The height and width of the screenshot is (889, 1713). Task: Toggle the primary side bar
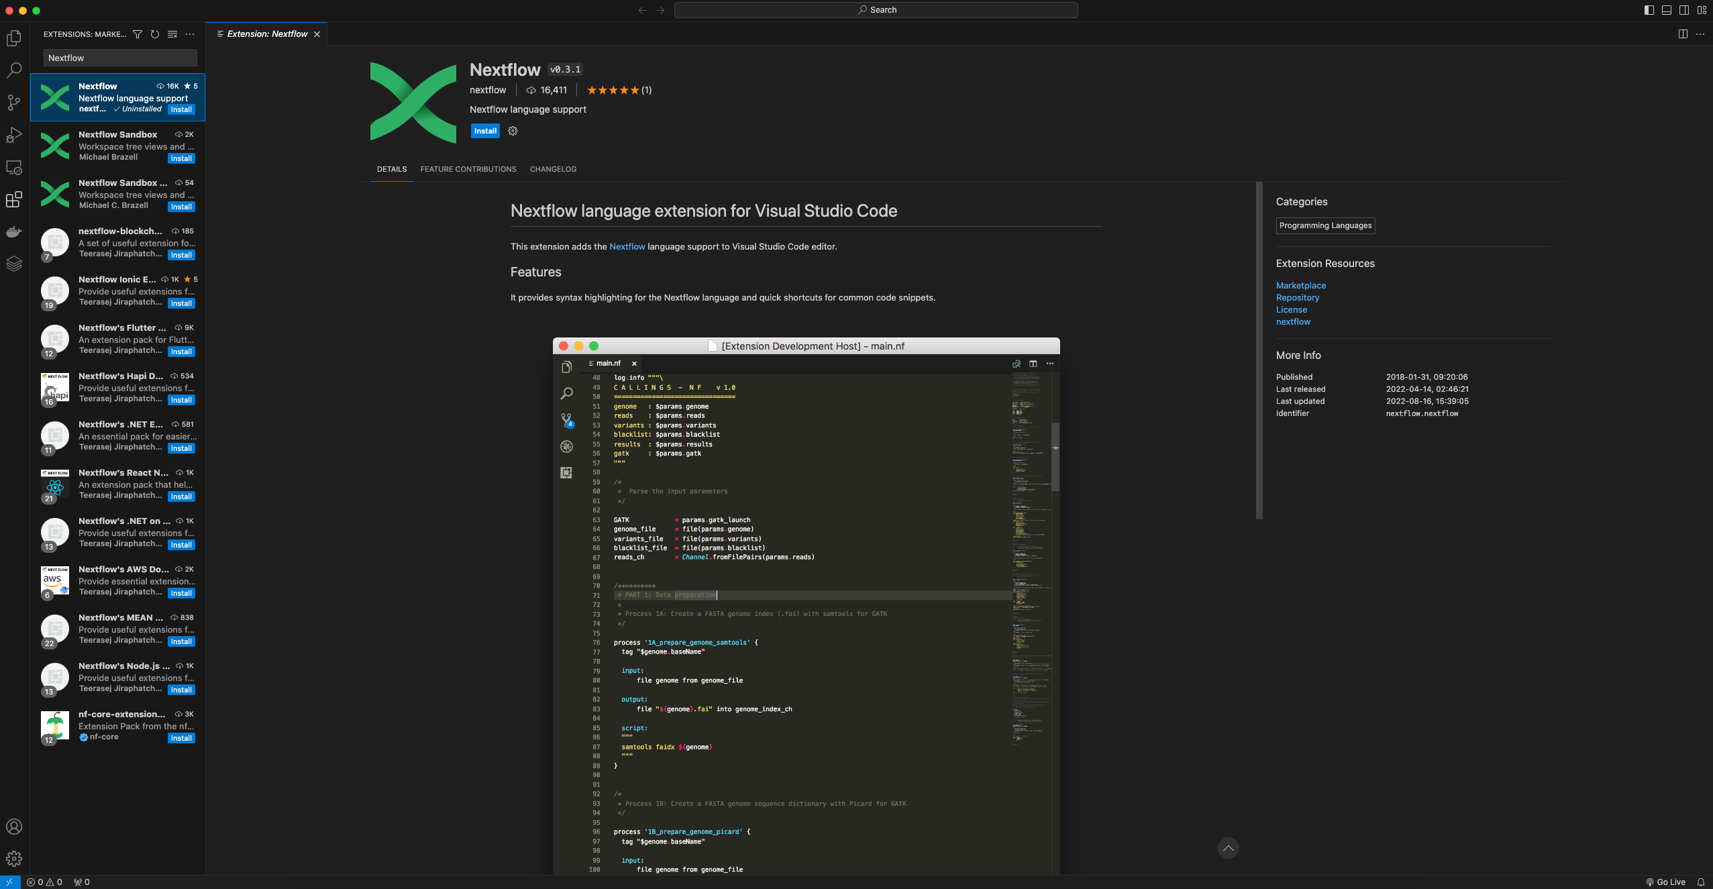pyautogui.click(x=1649, y=10)
